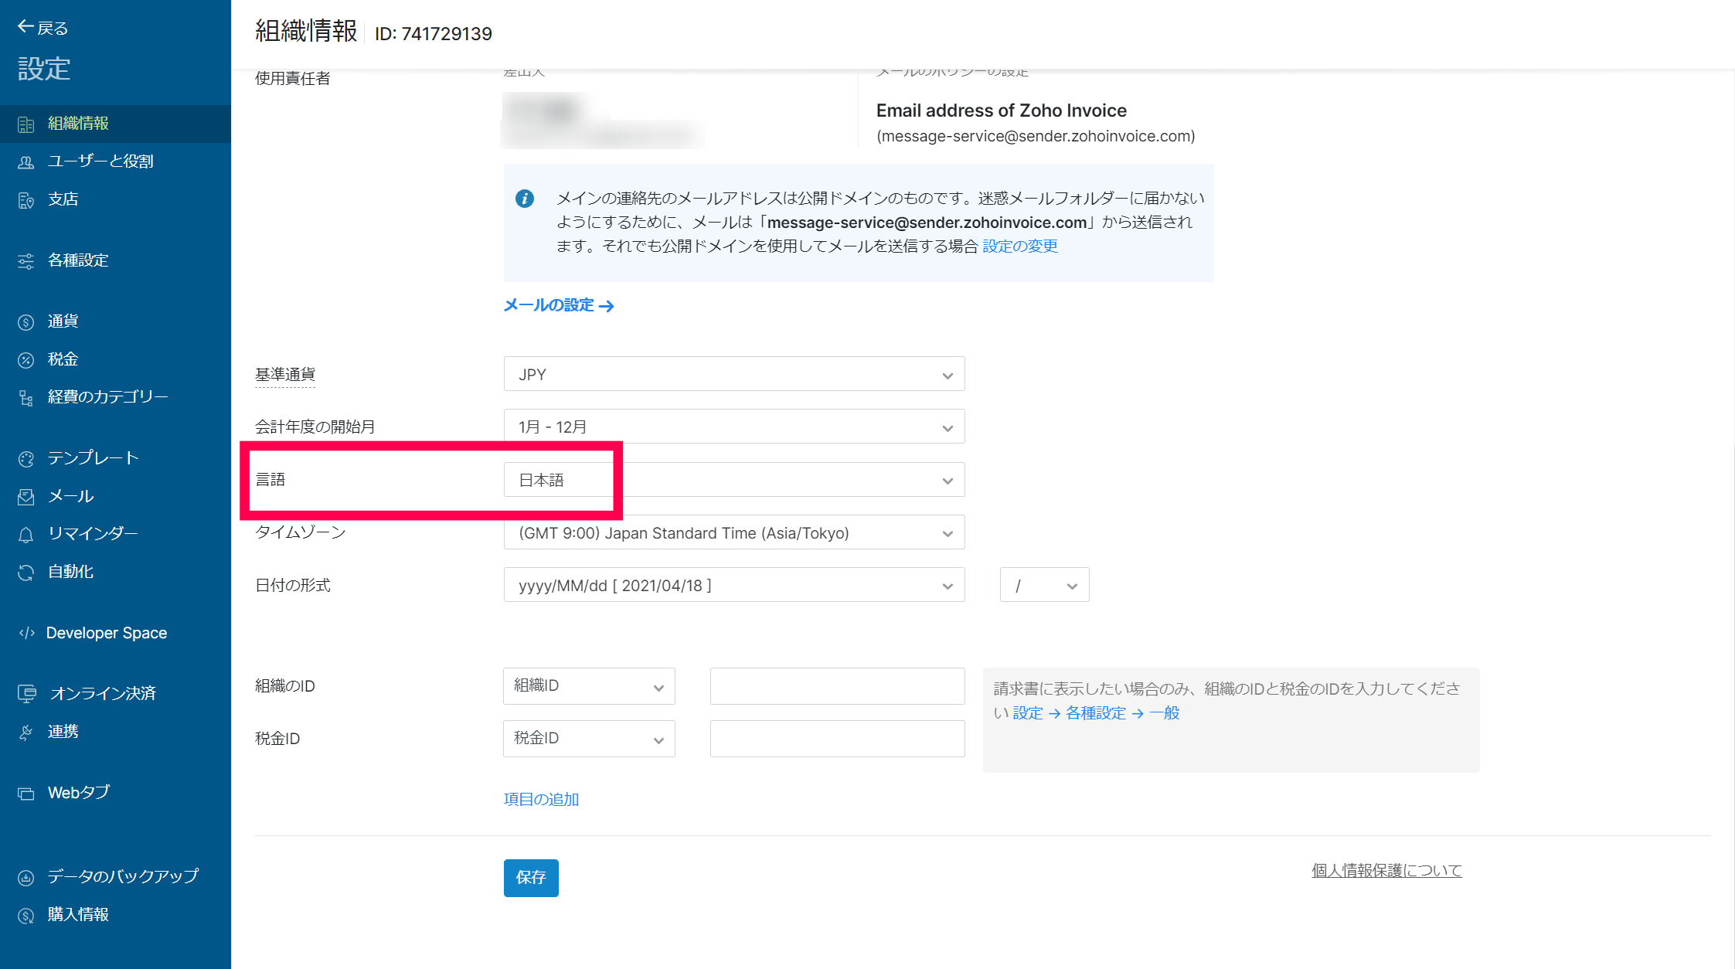Click the 税金 percent icon
Screen dimensions: 1735x969
tap(26, 360)
